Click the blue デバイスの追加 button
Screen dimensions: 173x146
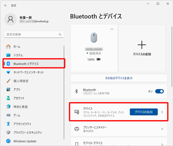(x=144, y=112)
